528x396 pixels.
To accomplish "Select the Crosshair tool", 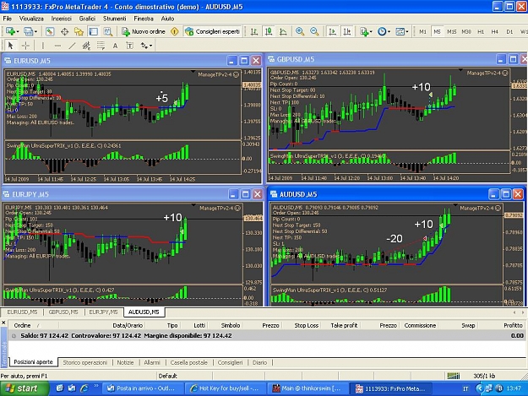I will (25, 46).
